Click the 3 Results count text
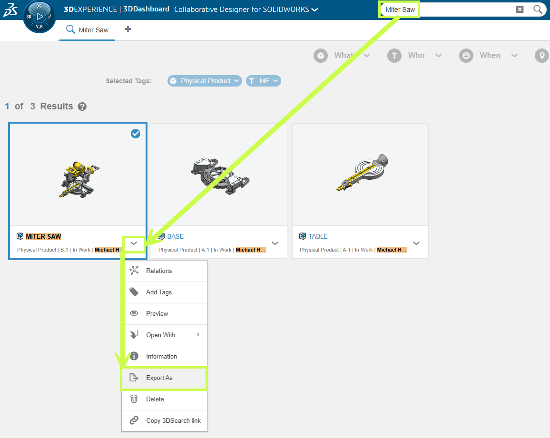This screenshot has height=438, width=550. tap(51, 106)
